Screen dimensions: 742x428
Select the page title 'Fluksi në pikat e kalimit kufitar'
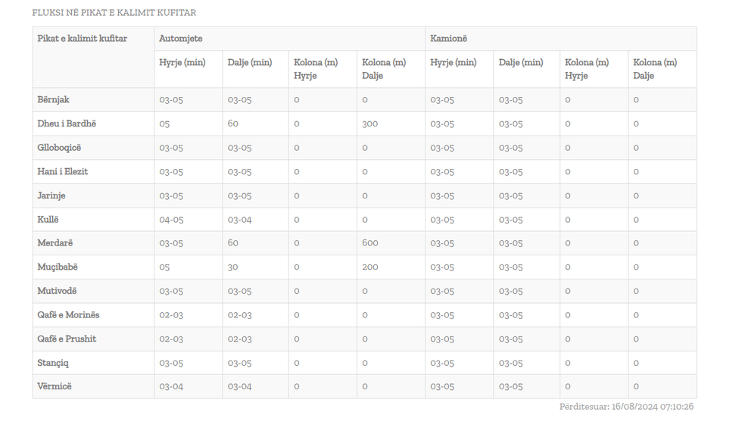point(114,13)
